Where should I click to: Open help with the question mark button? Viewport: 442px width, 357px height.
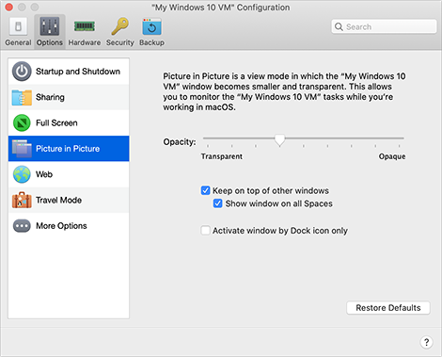pyautogui.click(x=426, y=342)
